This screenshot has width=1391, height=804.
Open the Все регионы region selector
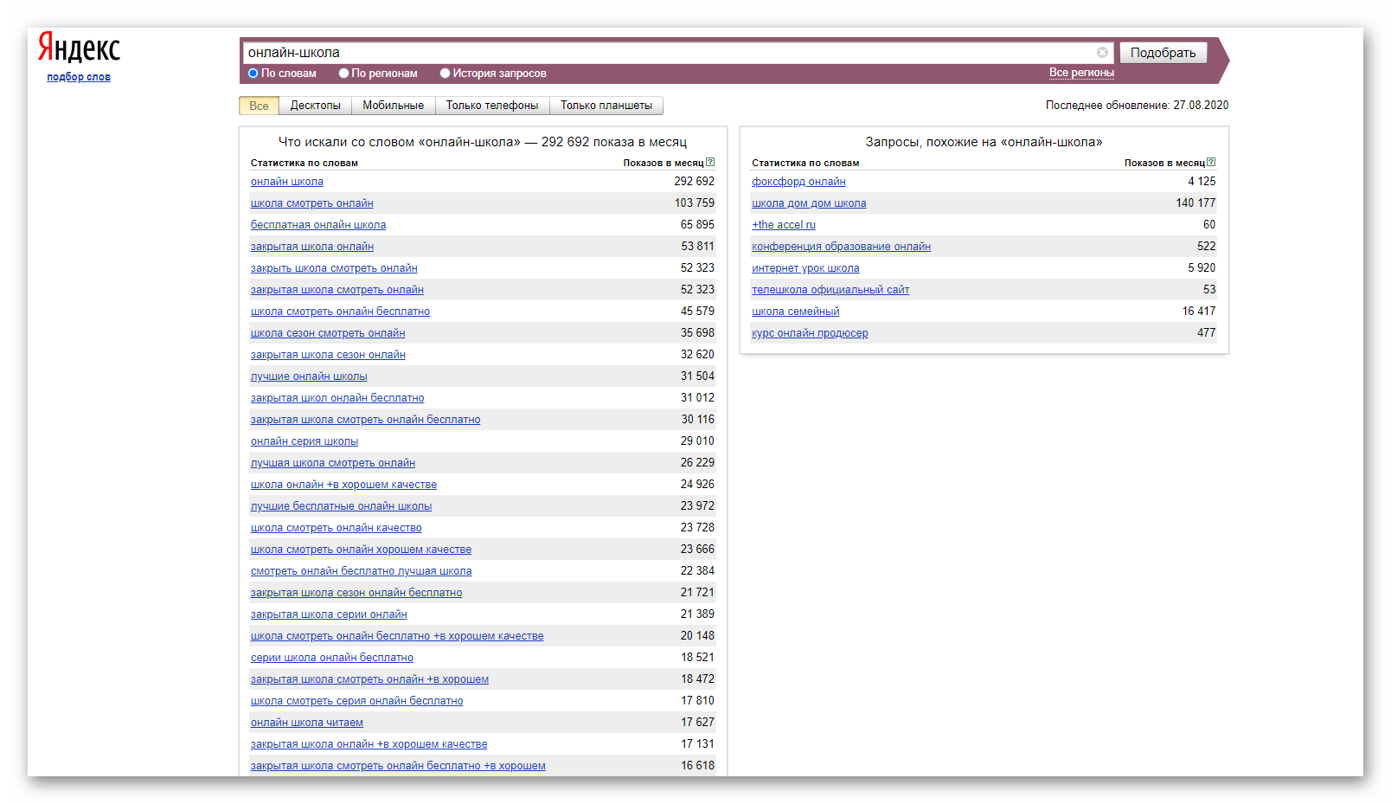tap(1081, 73)
